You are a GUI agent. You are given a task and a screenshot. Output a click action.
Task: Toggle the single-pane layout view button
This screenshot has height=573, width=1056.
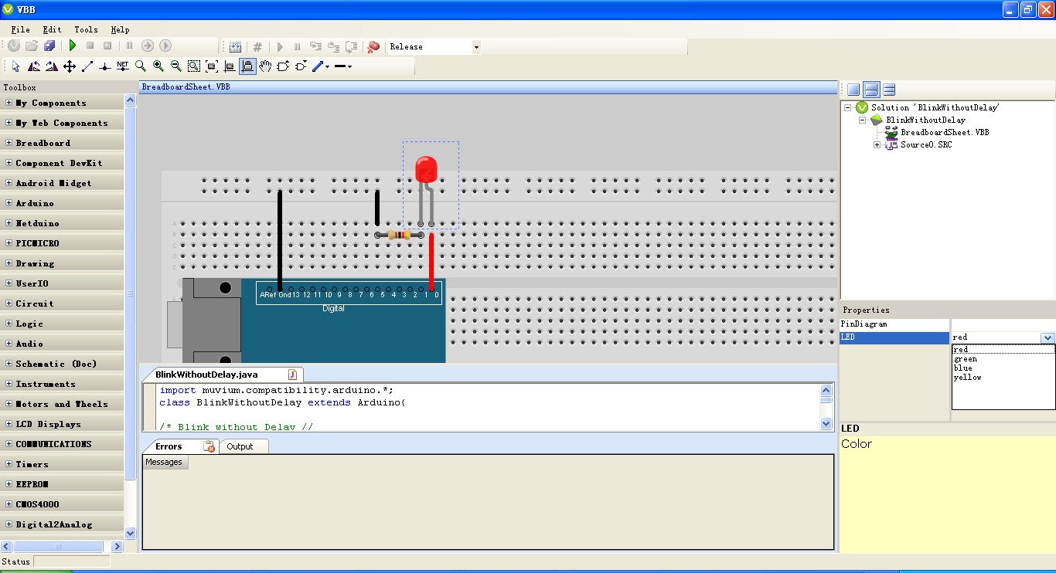853,90
